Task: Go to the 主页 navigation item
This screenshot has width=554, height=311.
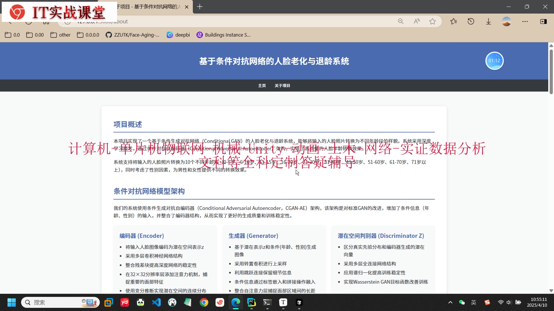Action: [262, 86]
